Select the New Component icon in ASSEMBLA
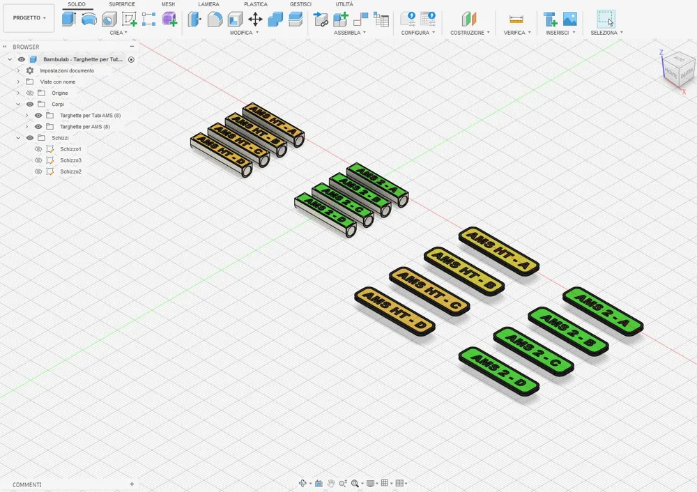697x492 pixels. [341, 20]
